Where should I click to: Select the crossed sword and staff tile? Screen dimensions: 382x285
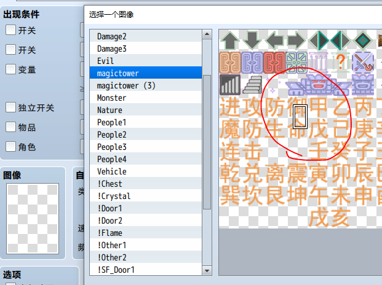(363, 63)
